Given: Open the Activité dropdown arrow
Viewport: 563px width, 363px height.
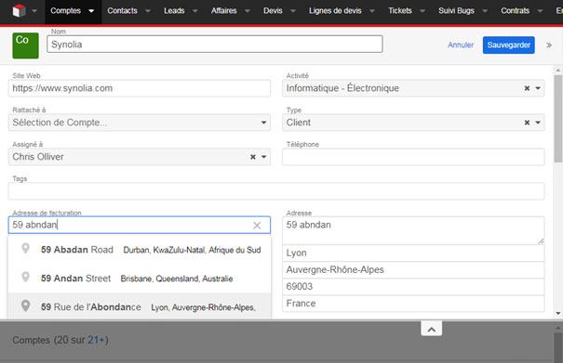Looking at the screenshot, I should [538, 88].
